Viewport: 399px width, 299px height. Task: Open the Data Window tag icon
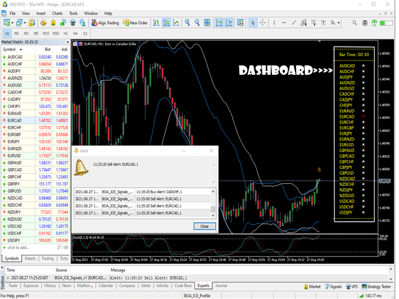tap(43, 23)
